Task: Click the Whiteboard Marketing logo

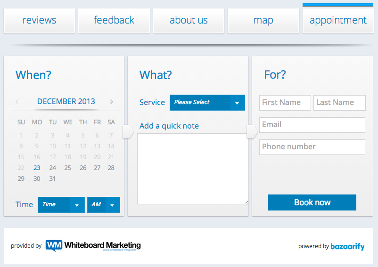Action: point(93,246)
